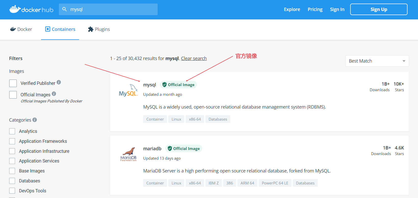Click Sign In in the header
This screenshot has width=418, height=198.
(337, 9)
